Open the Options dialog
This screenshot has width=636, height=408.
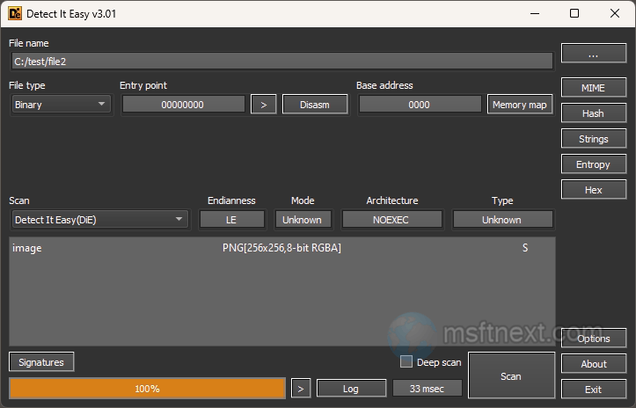coord(594,339)
